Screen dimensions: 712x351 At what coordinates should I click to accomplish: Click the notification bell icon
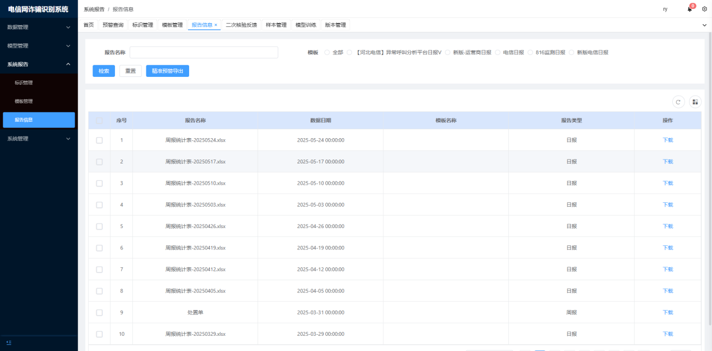(x=690, y=10)
